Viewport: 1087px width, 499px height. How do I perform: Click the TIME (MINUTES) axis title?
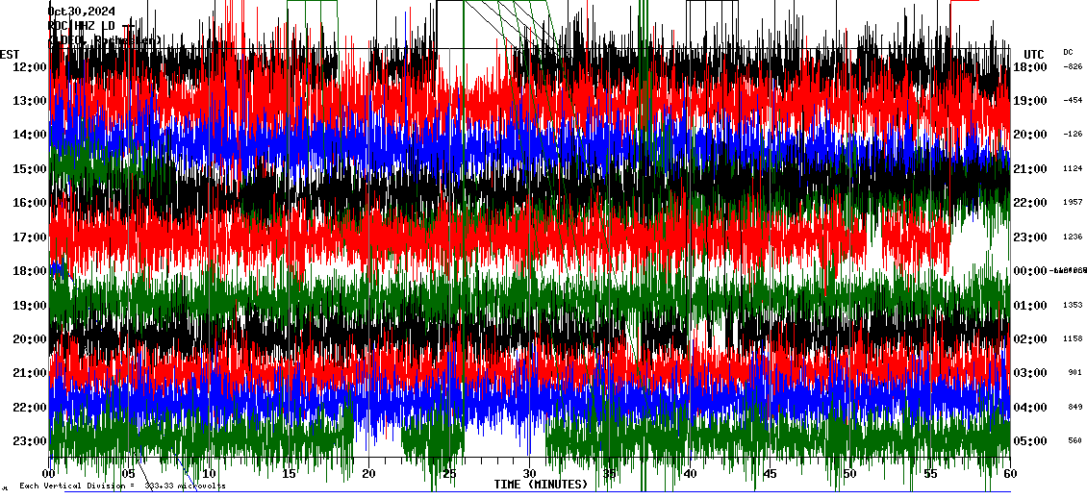point(541,484)
